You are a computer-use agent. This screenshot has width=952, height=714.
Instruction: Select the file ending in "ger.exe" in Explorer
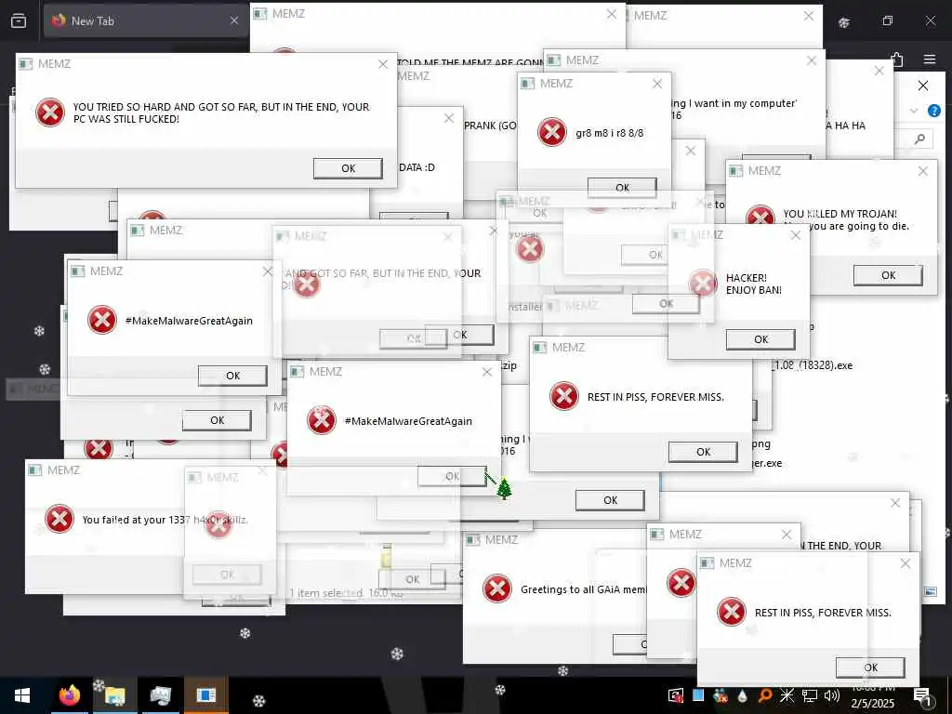767,463
